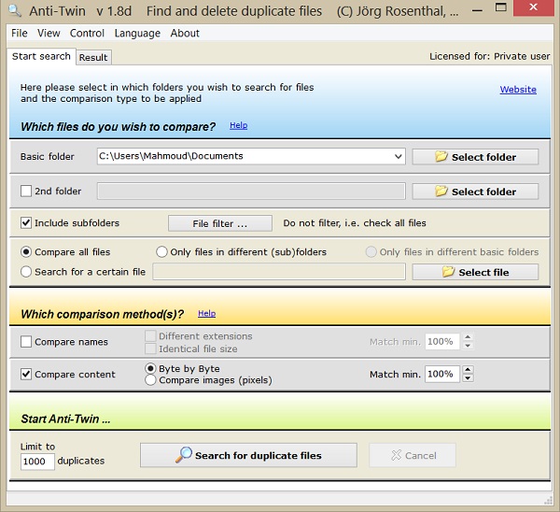Choose Only files in different (sub)folders
Image resolution: width=560 pixels, height=512 pixels.
161,251
